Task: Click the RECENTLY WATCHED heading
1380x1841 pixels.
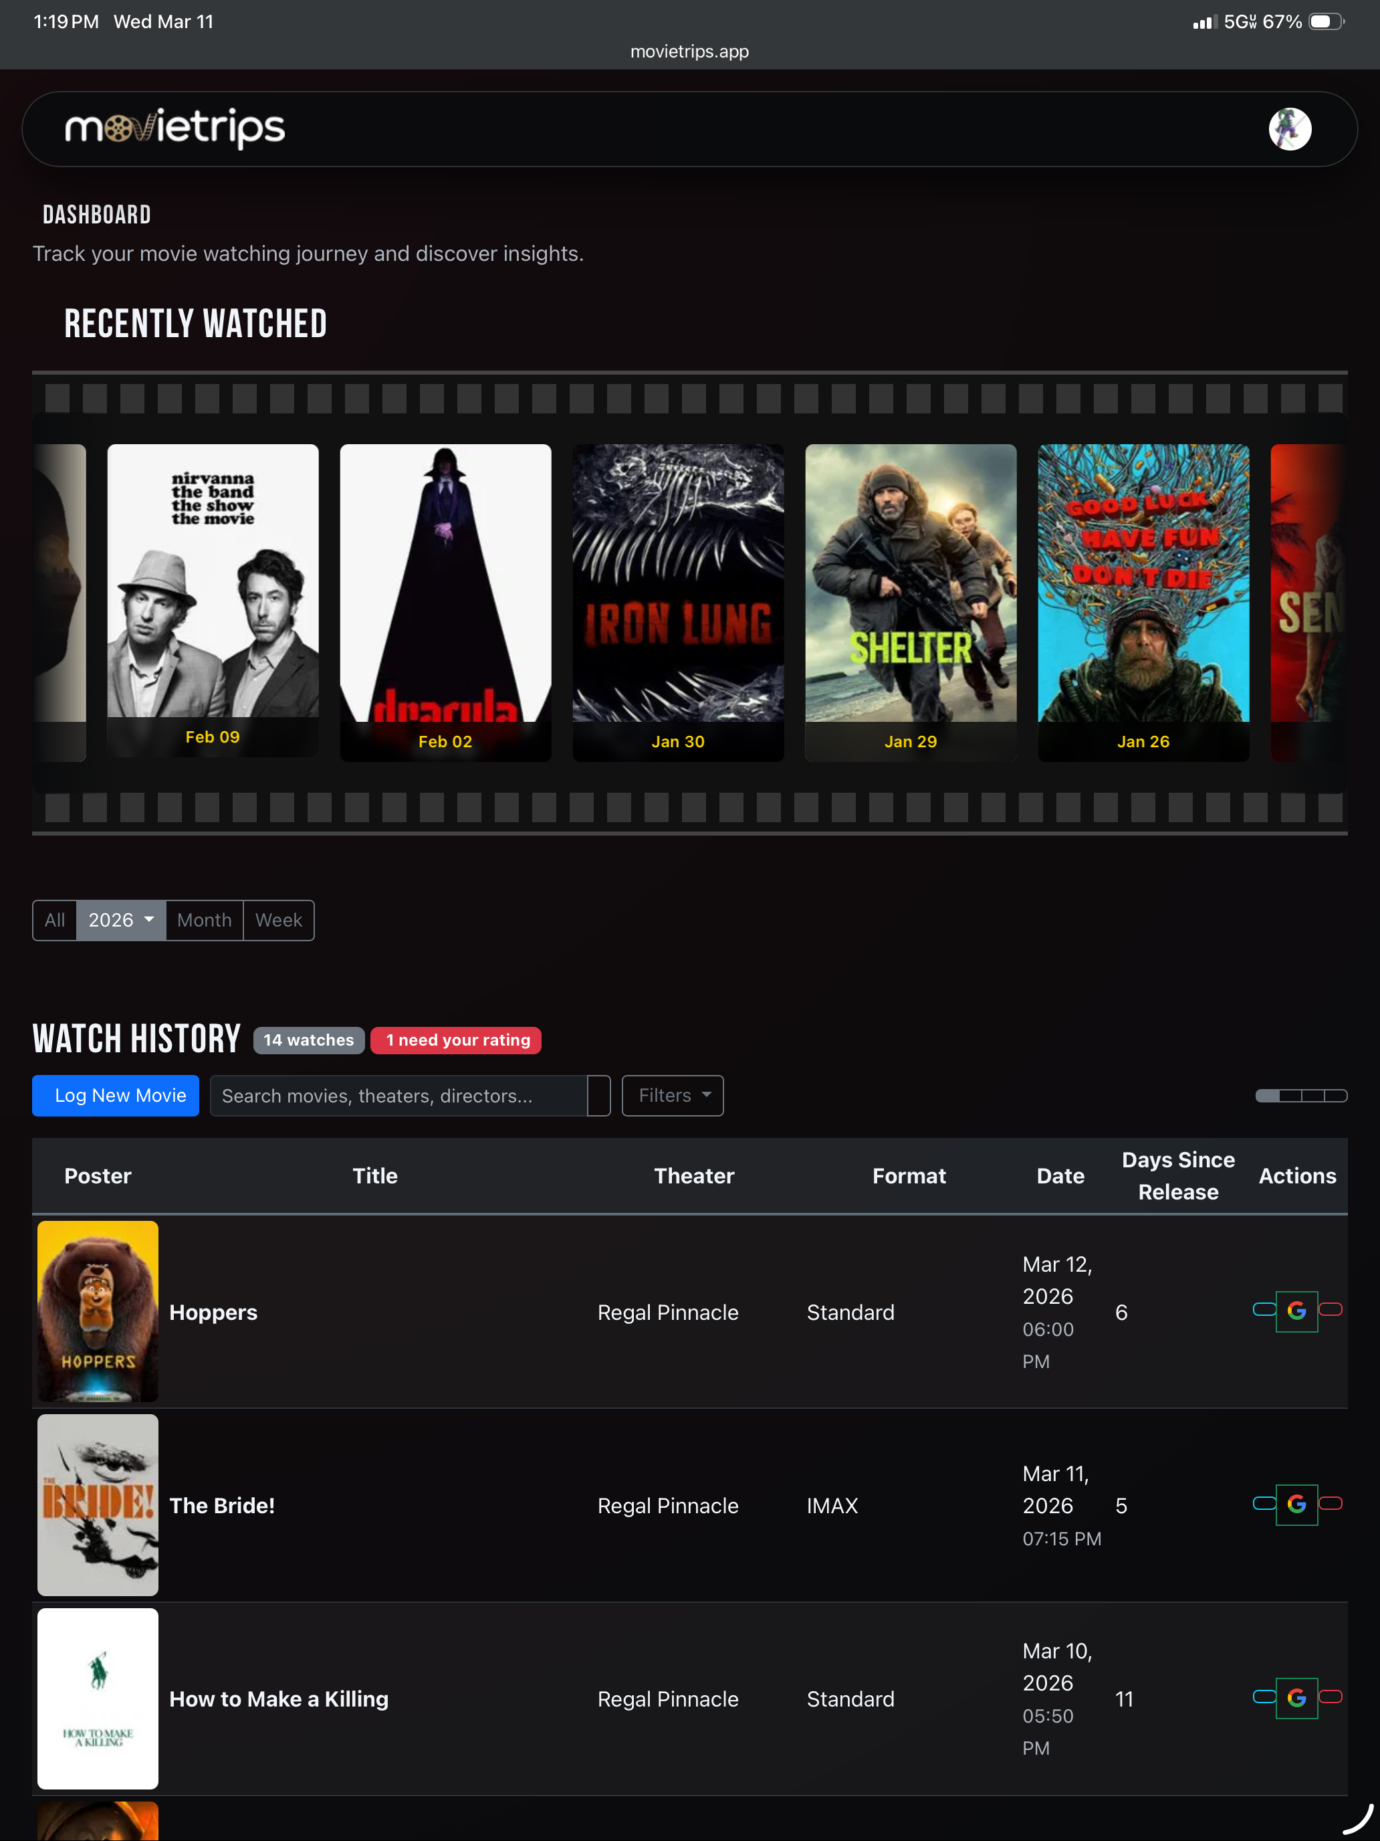Action: pyautogui.click(x=195, y=324)
